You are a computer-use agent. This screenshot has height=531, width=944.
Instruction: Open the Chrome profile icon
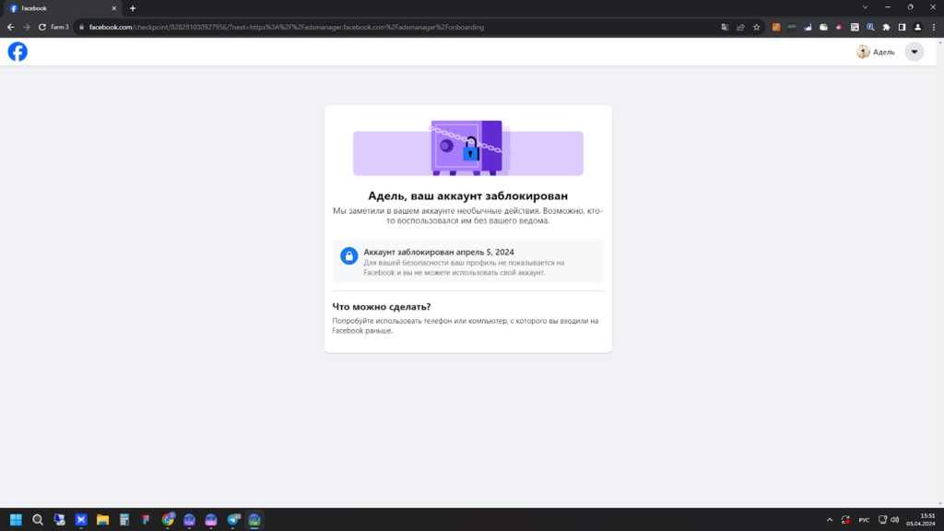pos(917,27)
